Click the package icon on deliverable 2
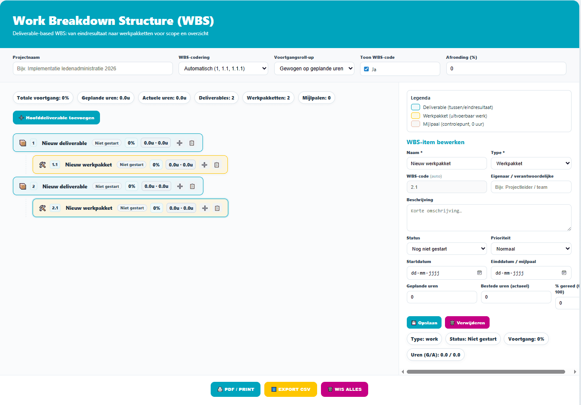The width and height of the screenshot is (581, 405). click(24, 186)
